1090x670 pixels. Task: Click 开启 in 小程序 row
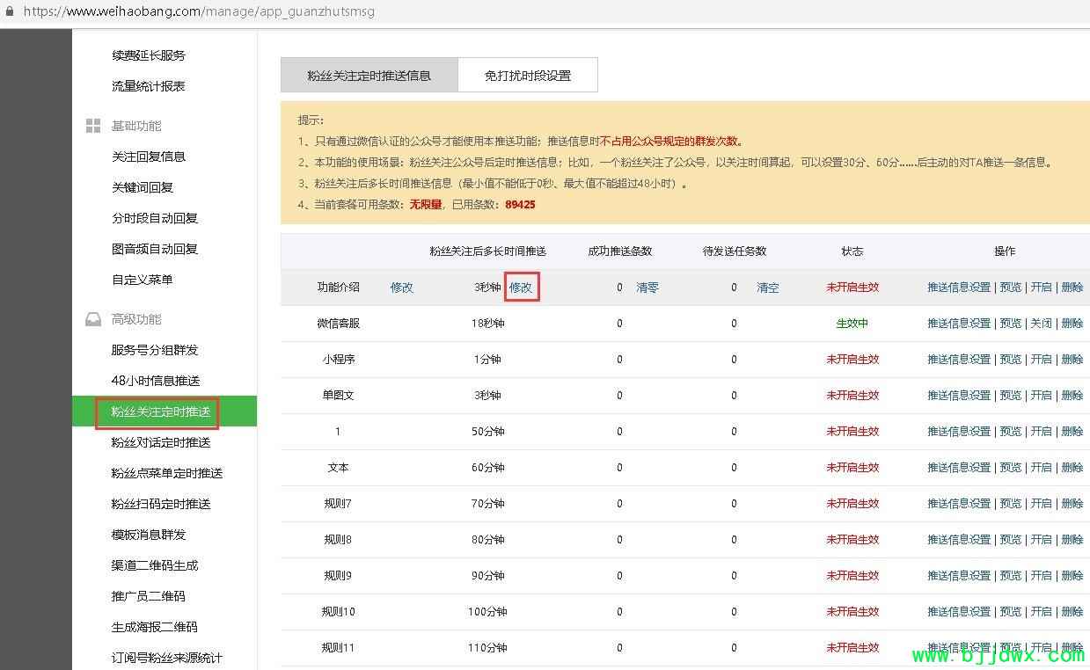1042,360
